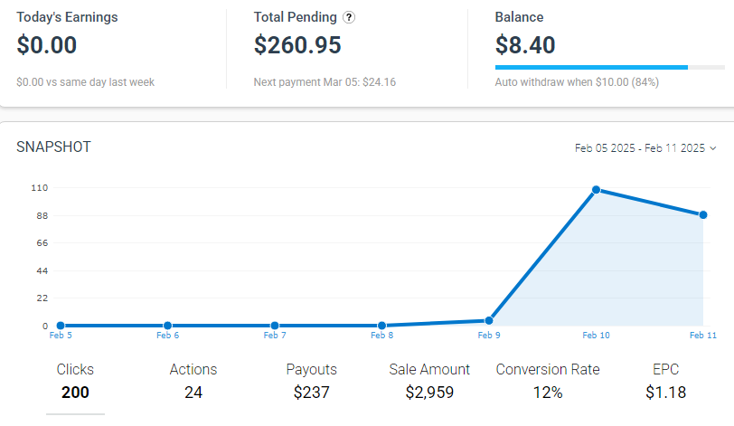The image size is (734, 426).
Task: View the Conversion Rate metric
Action: (548, 381)
